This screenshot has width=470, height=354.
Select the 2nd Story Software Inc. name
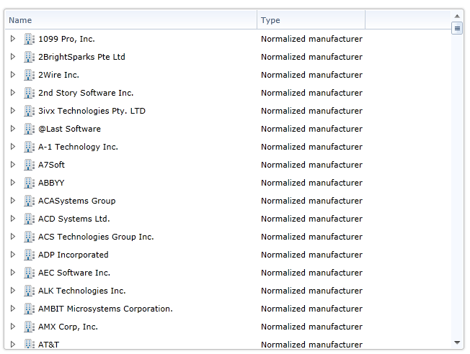click(86, 93)
